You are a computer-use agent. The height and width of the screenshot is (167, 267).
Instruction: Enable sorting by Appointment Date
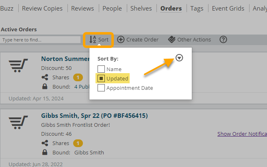pos(101,87)
